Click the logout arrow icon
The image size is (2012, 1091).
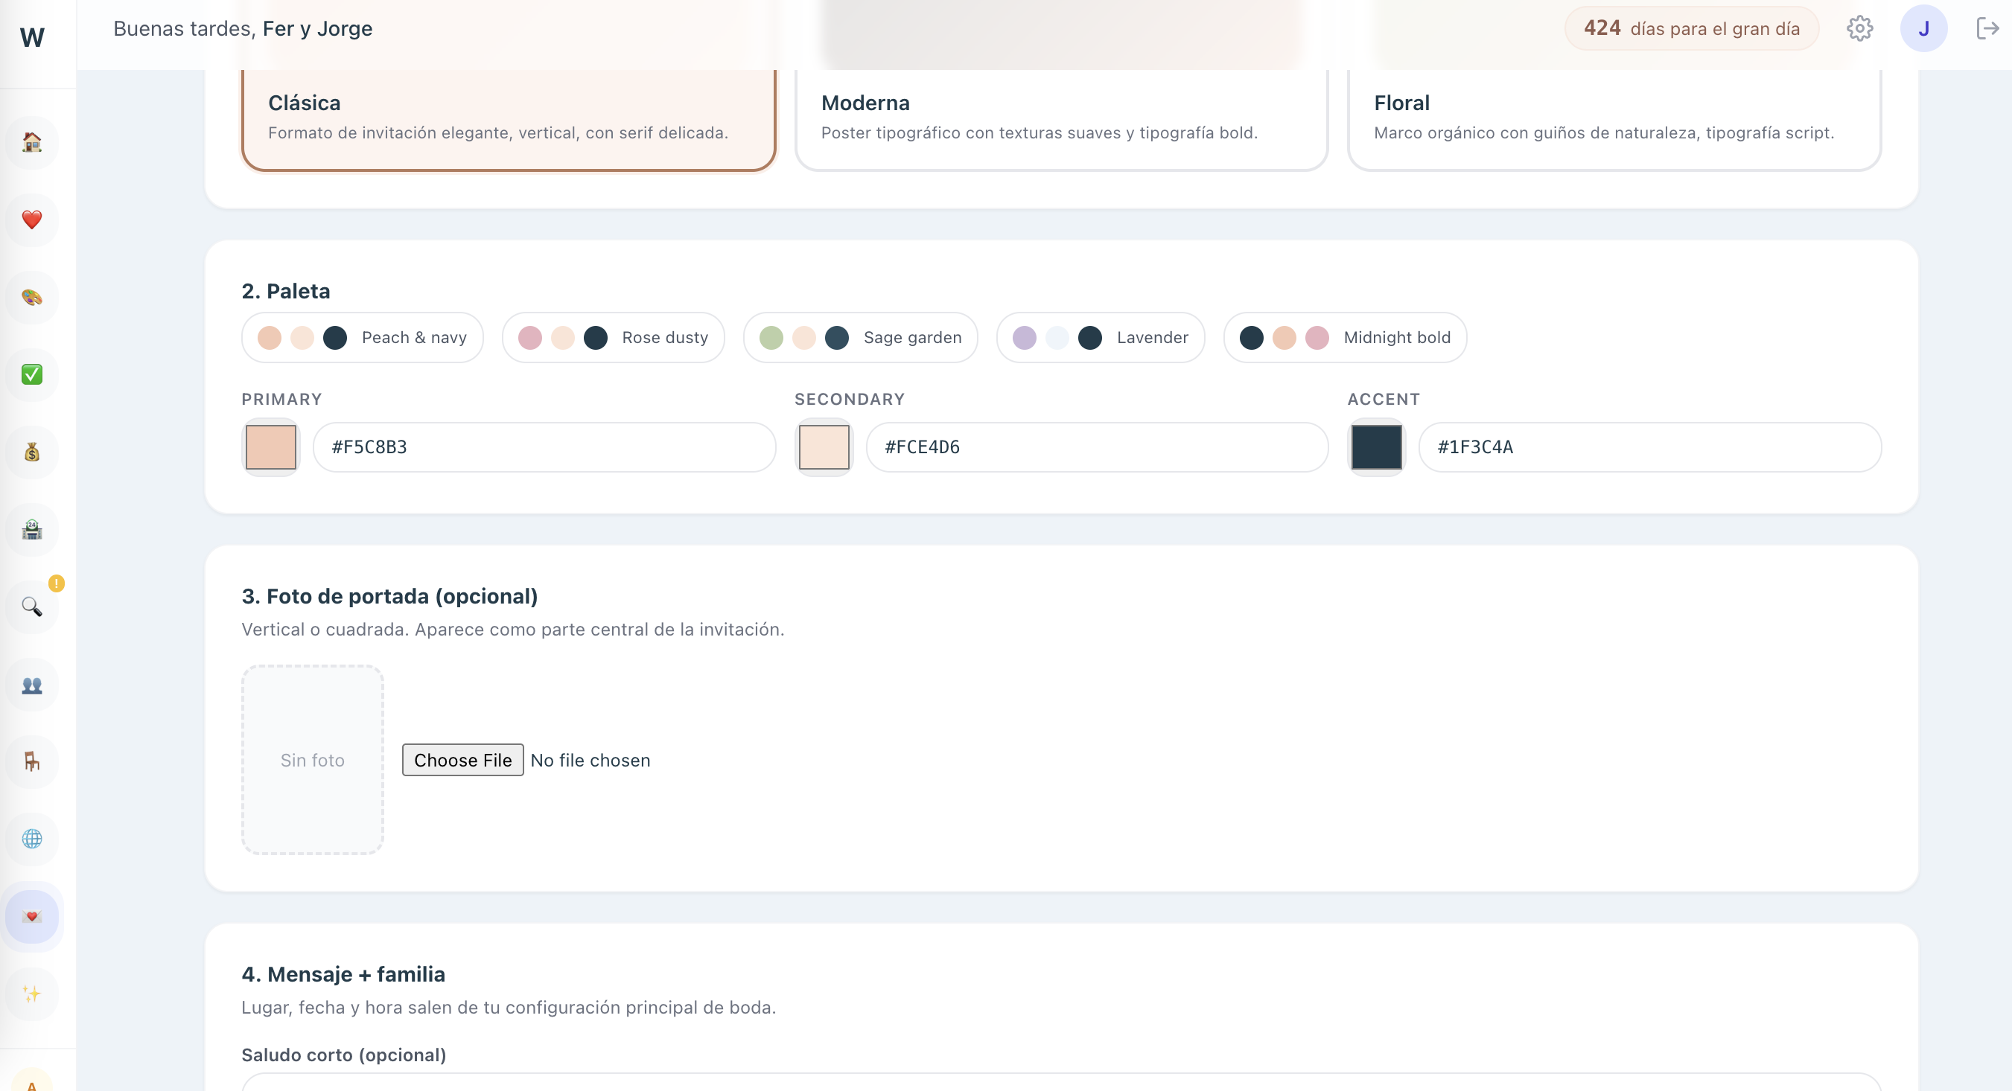point(1987,28)
